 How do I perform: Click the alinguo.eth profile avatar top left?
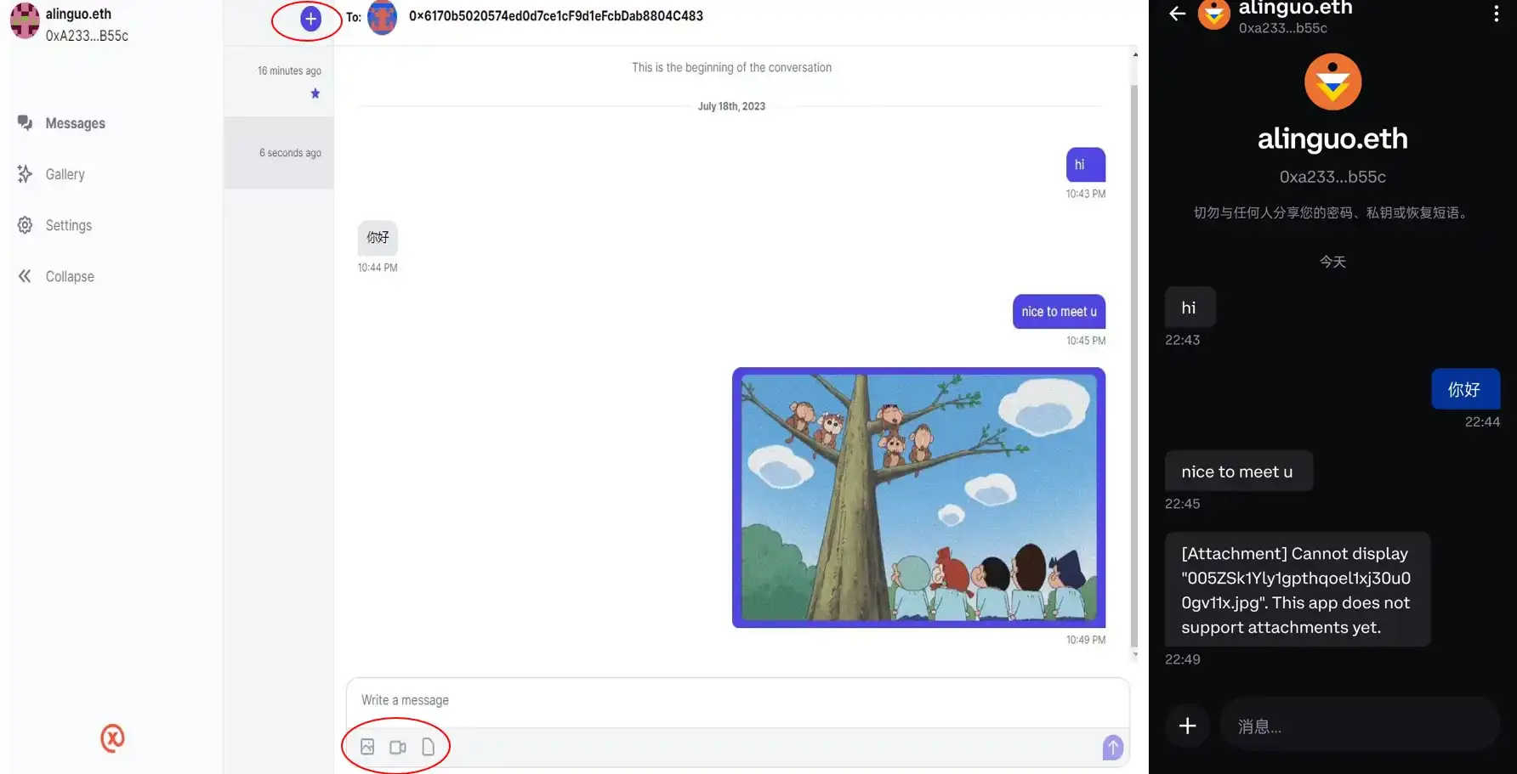[x=25, y=21]
